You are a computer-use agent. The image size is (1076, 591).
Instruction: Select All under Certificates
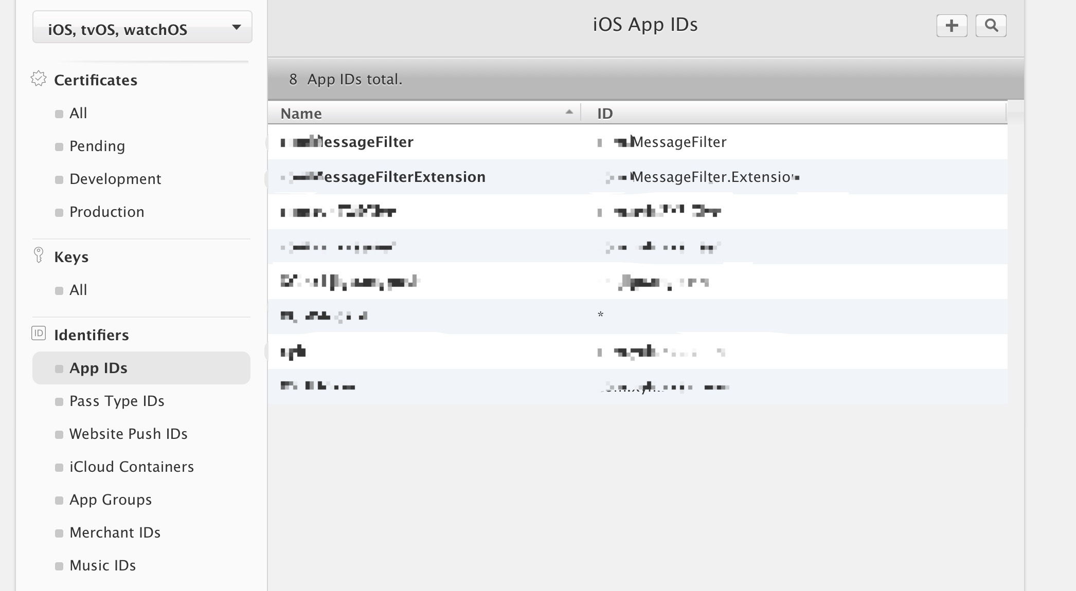click(78, 113)
